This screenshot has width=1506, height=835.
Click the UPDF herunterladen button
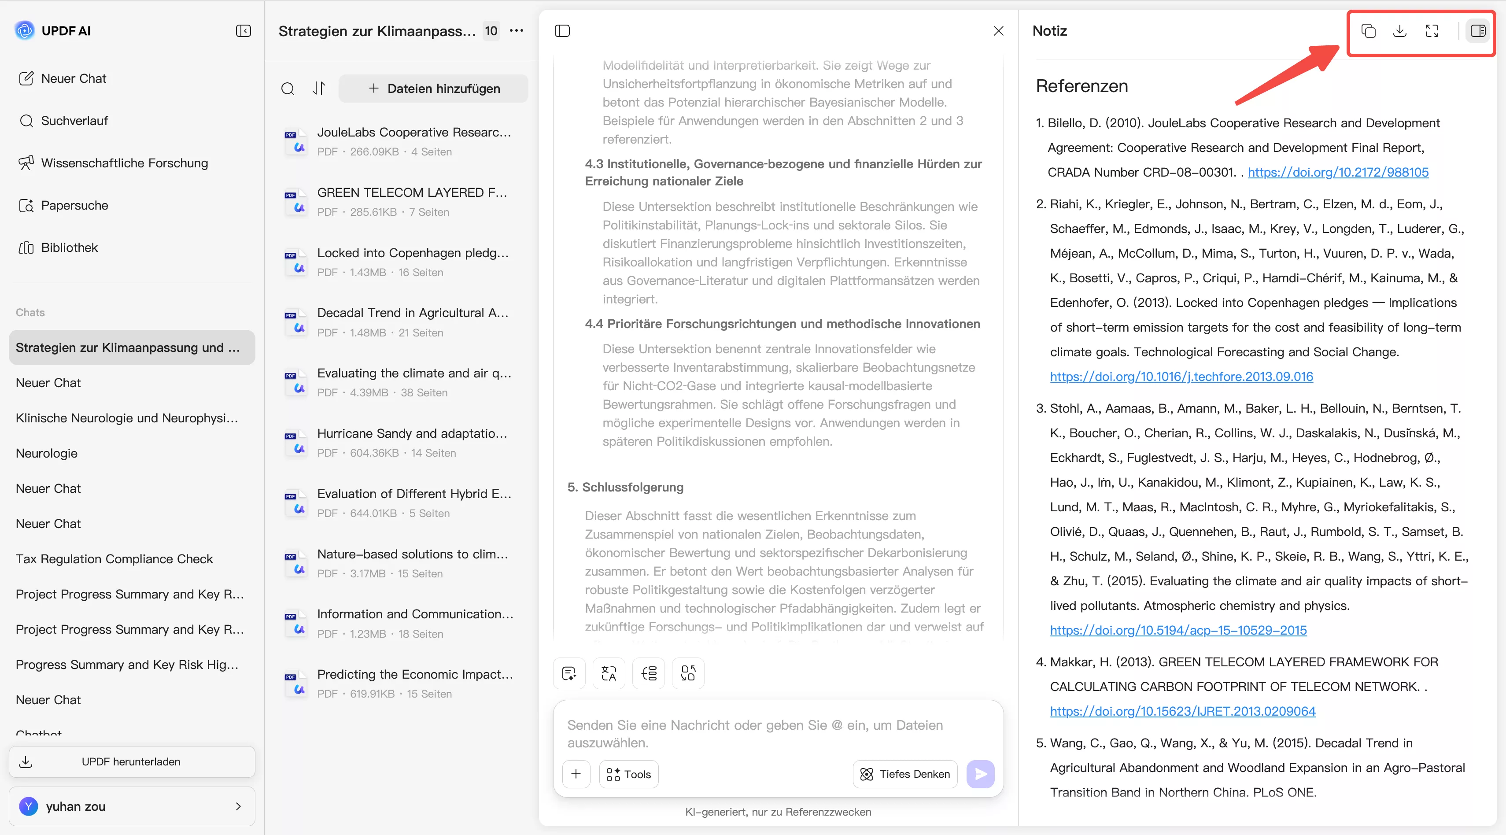click(131, 761)
